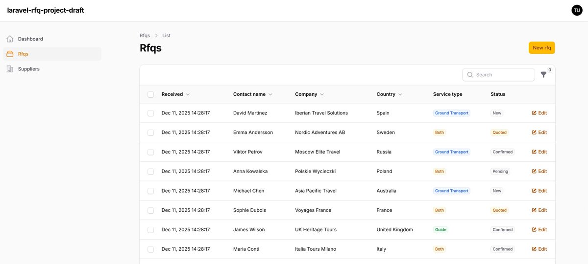Click edit pencil icon for David Martinez
This screenshot has width=588, height=264.
coord(534,113)
